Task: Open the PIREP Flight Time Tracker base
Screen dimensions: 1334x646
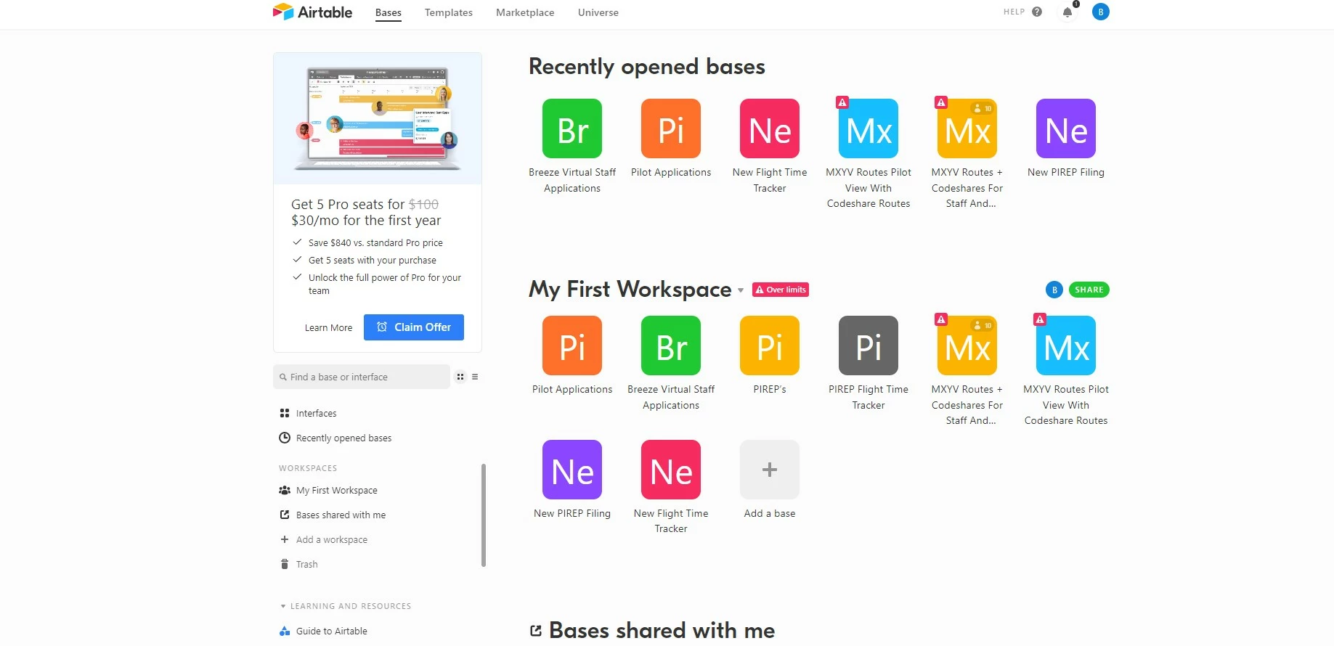Action: (x=869, y=346)
